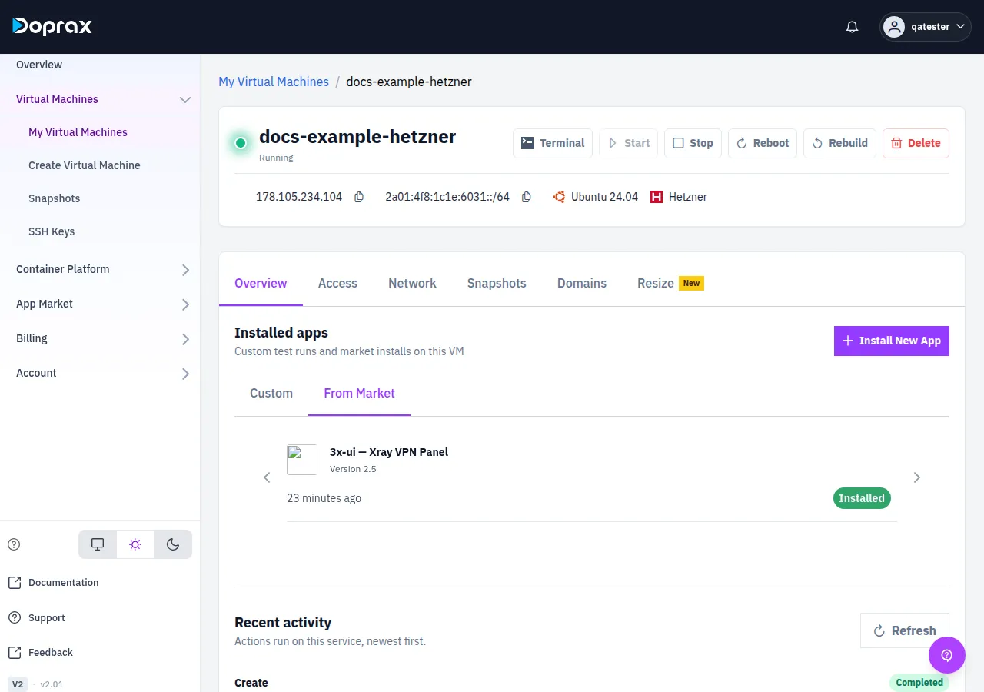This screenshot has width=984, height=692.
Task: Go to My Virtual Machines breadcrumb link
Action: click(x=274, y=82)
